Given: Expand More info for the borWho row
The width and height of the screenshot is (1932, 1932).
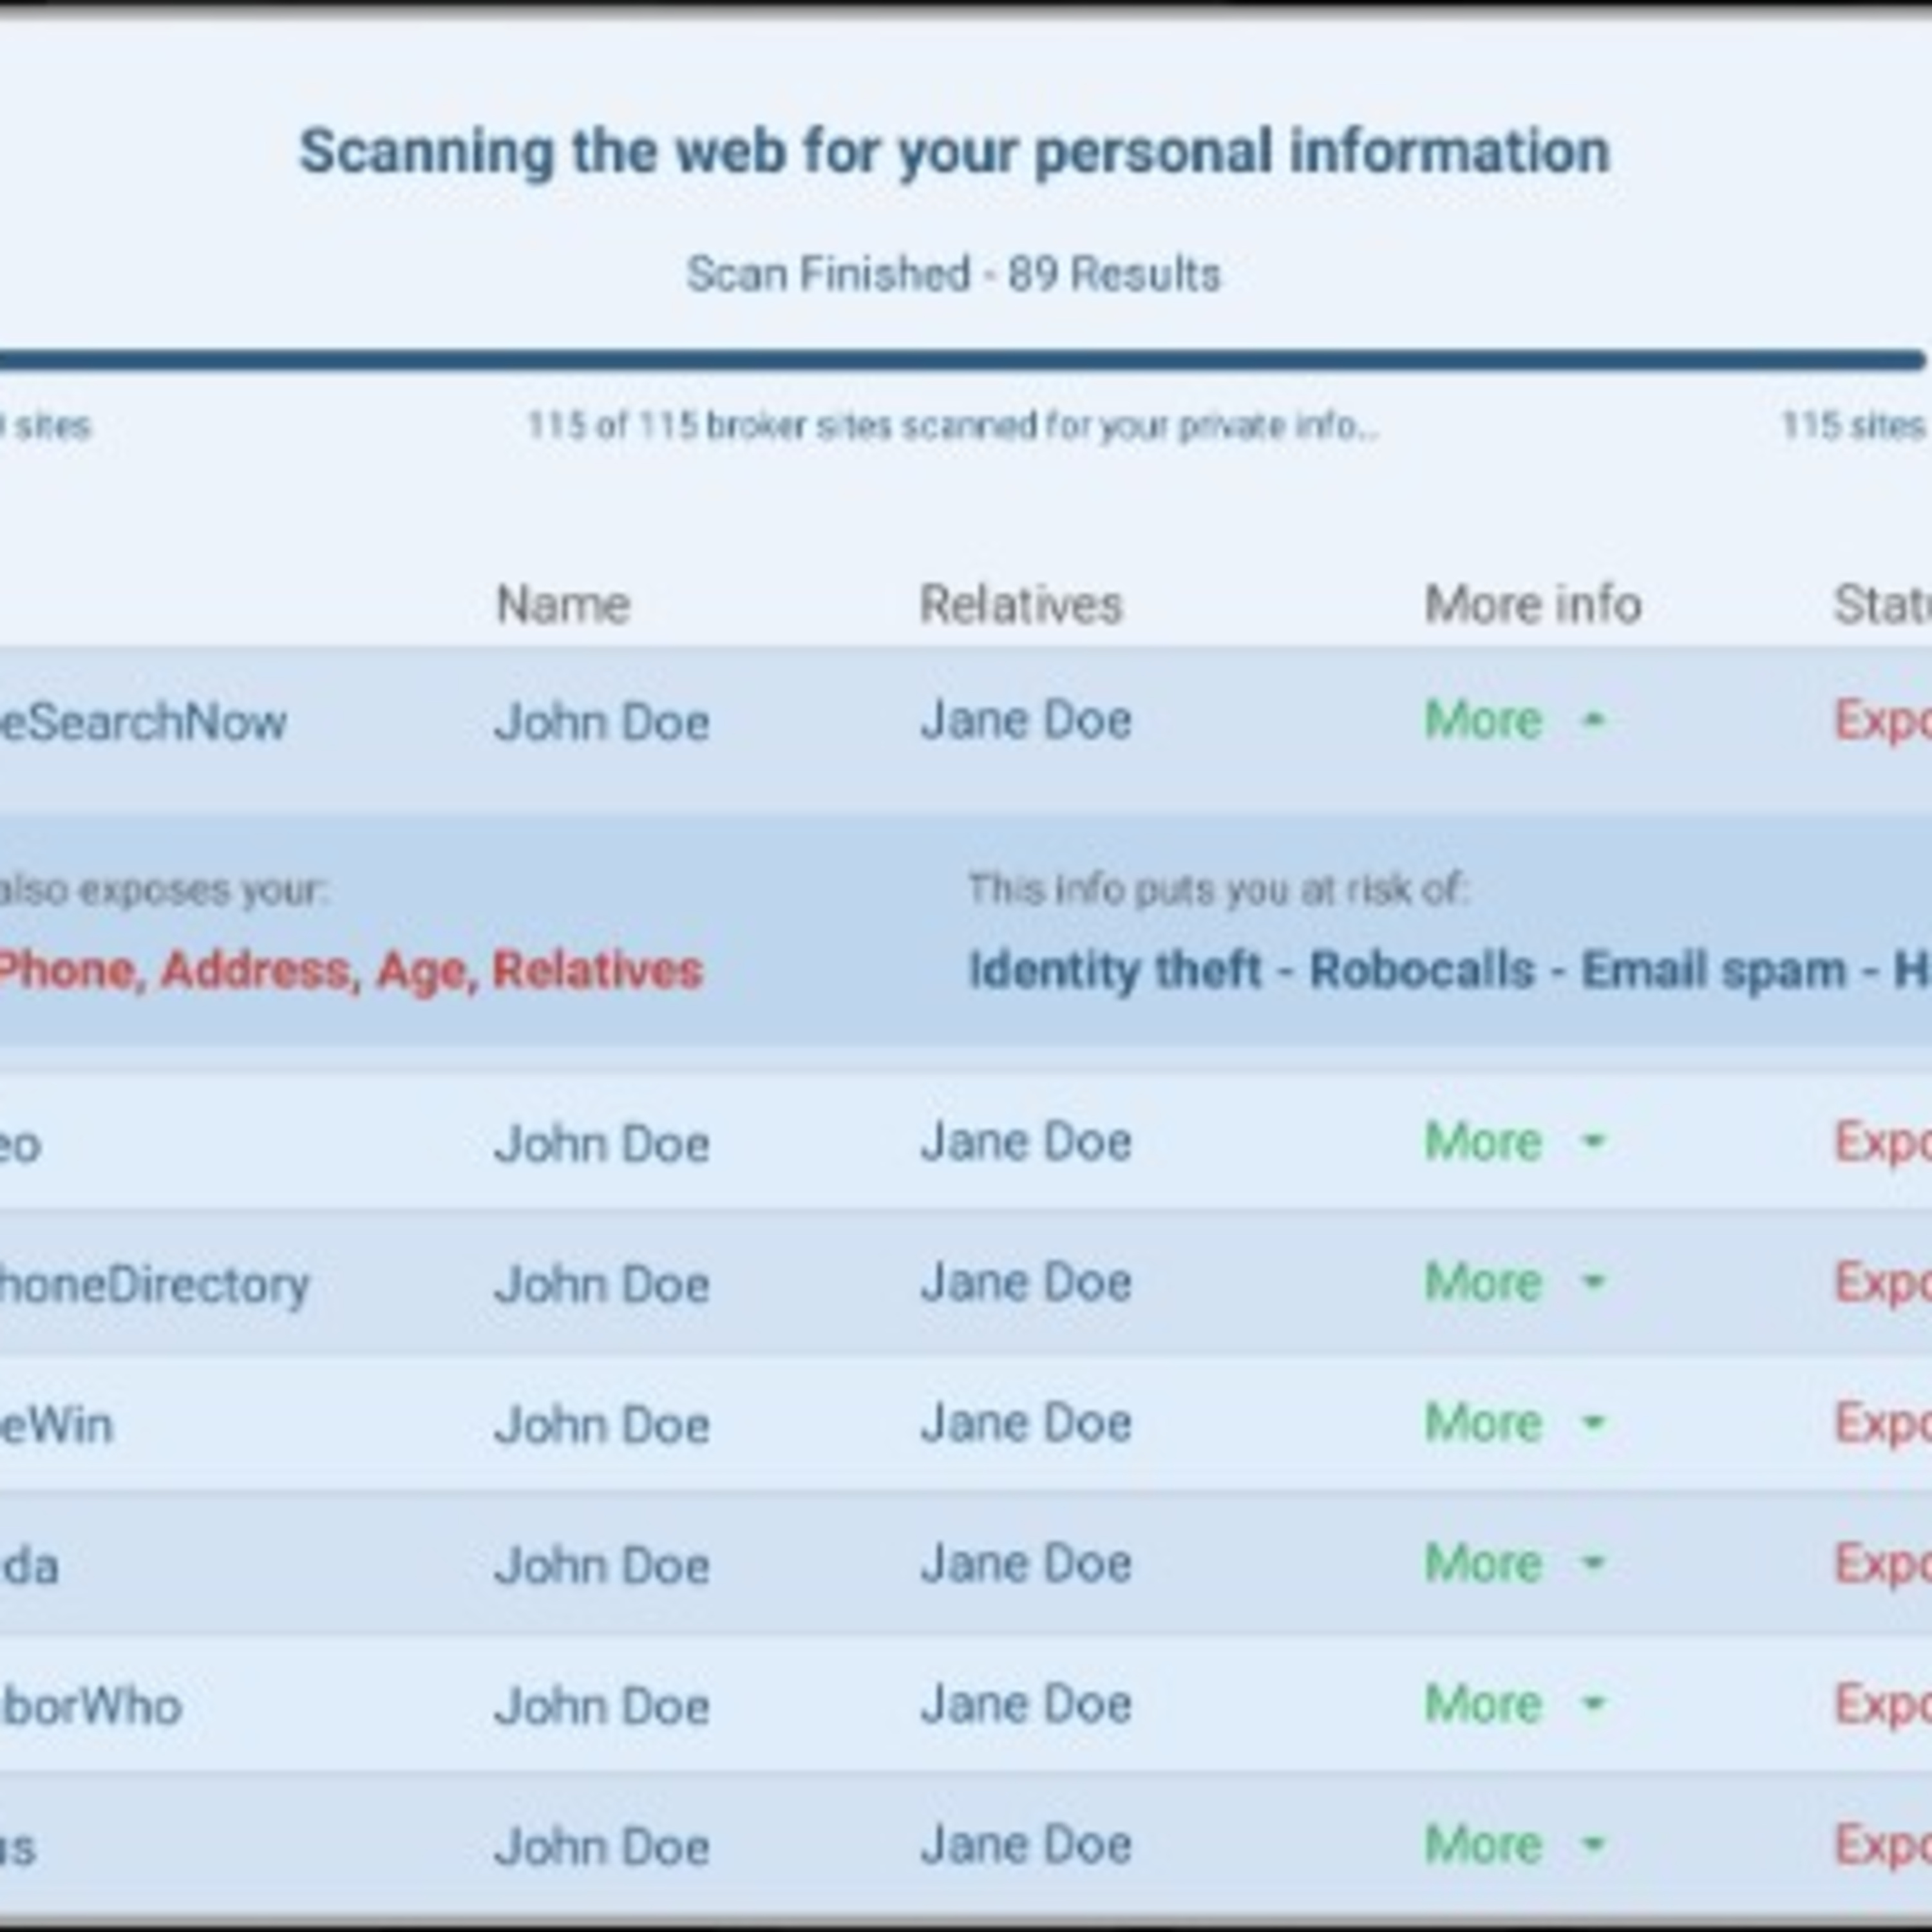Looking at the screenshot, I should 1483,1704.
